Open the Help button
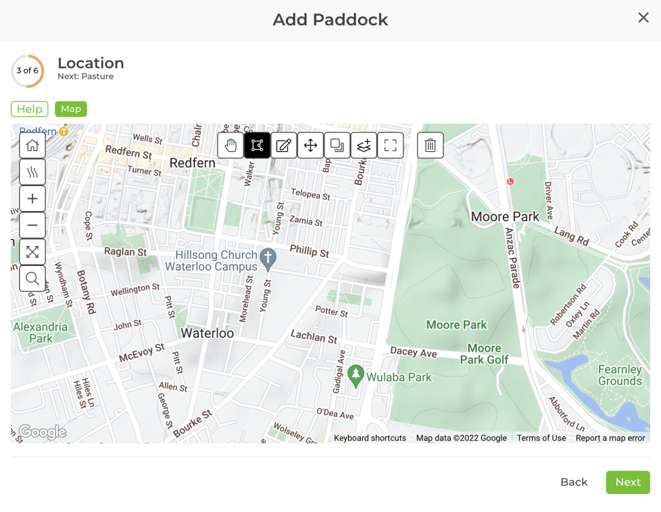The height and width of the screenshot is (512, 661). (x=30, y=109)
